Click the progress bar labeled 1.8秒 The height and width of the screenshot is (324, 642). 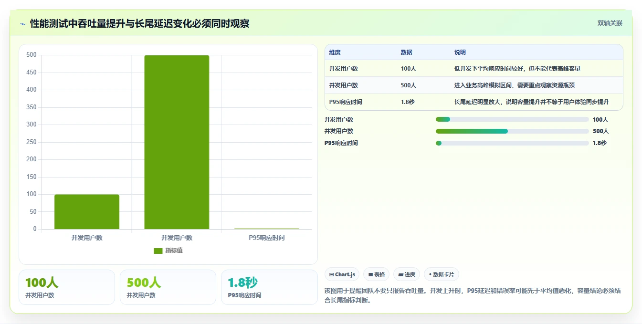click(x=512, y=143)
